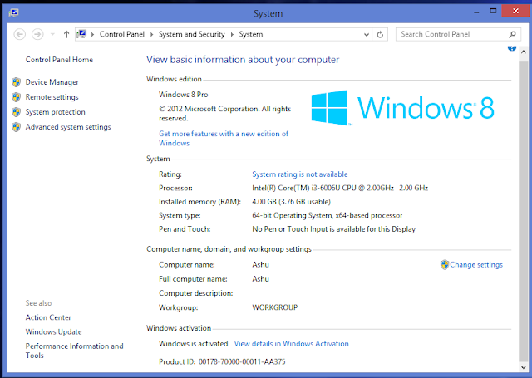Click the System window title bar icon
This screenshot has height=378, width=532.
pos(13,13)
